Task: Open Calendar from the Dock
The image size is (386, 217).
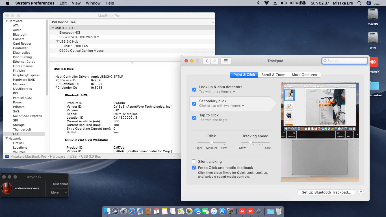Action: point(156,211)
